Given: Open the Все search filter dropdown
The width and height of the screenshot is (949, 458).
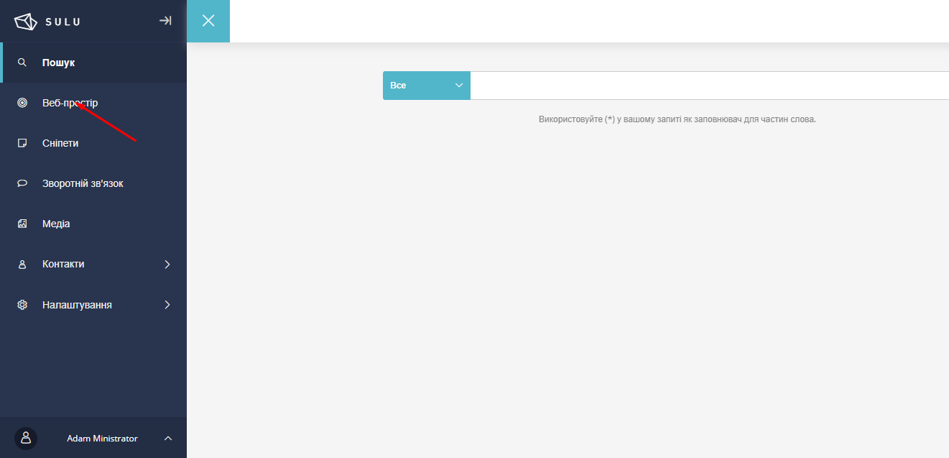Looking at the screenshot, I should click(427, 86).
